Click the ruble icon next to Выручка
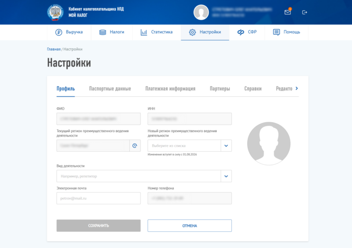352x248 pixels. pyautogui.click(x=59, y=33)
